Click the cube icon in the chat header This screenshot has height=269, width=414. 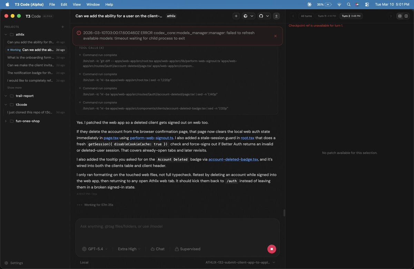pos(245,16)
